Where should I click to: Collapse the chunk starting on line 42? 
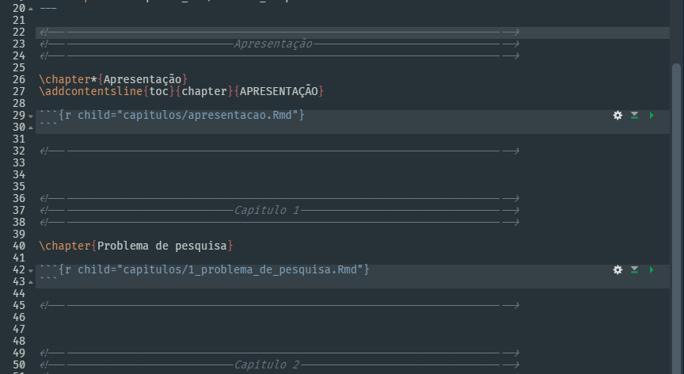point(31,270)
